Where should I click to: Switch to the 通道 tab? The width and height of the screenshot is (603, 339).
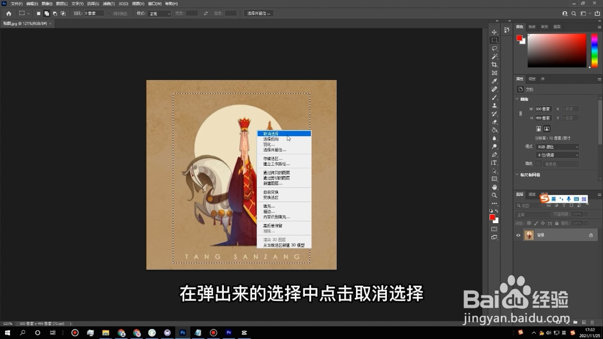coord(532,194)
